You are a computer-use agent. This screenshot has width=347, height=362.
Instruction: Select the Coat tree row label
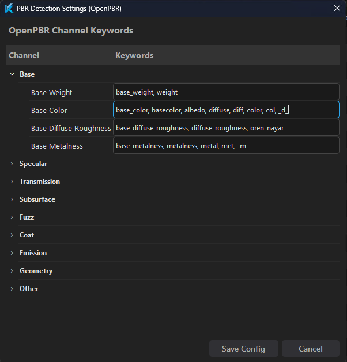tap(27, 235)
